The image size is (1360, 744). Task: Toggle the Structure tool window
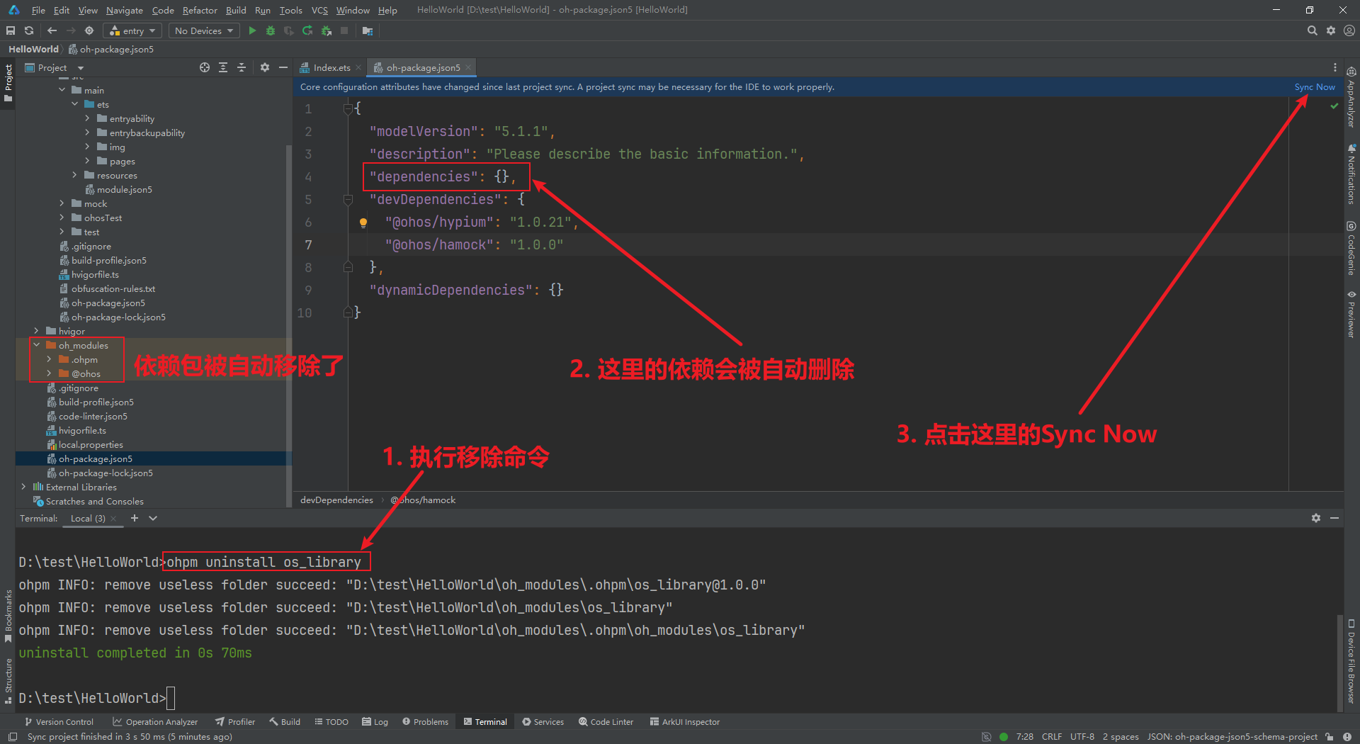pos(8,681)
